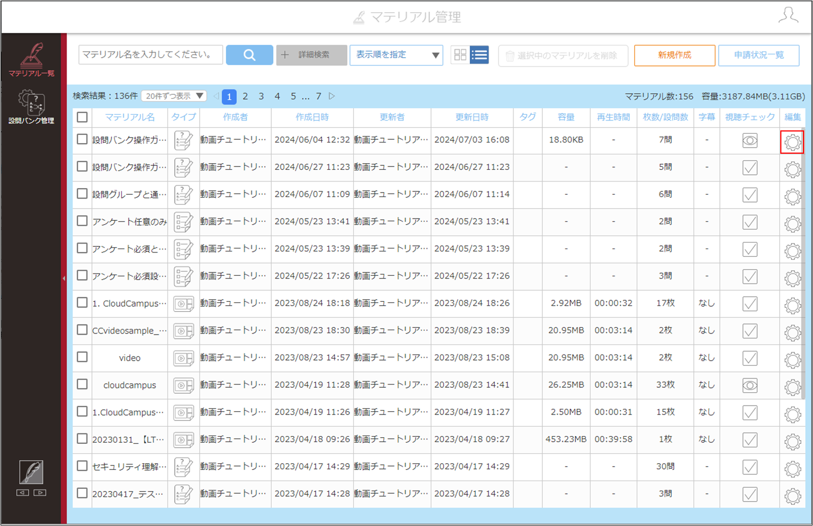The width and height of the screenshot is (813, 526).
Task: Open the 表示順を指定 sort dropdown
Action: pos(396,55)
